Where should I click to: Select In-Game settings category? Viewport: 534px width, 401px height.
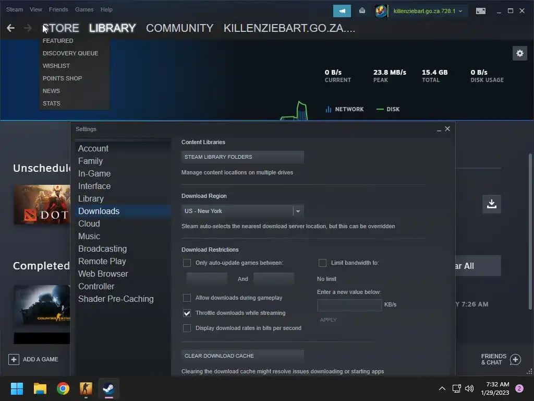pyautogui.click(x=94, y=173)
